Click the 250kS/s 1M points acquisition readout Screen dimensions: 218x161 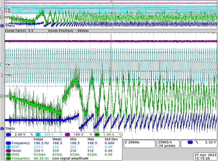[x=167, y=144]
